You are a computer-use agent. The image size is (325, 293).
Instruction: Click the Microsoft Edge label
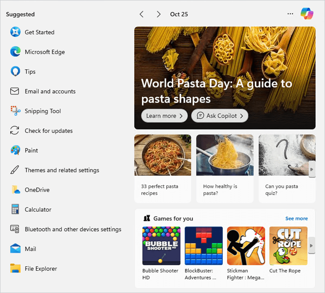(x=45, y=52)
